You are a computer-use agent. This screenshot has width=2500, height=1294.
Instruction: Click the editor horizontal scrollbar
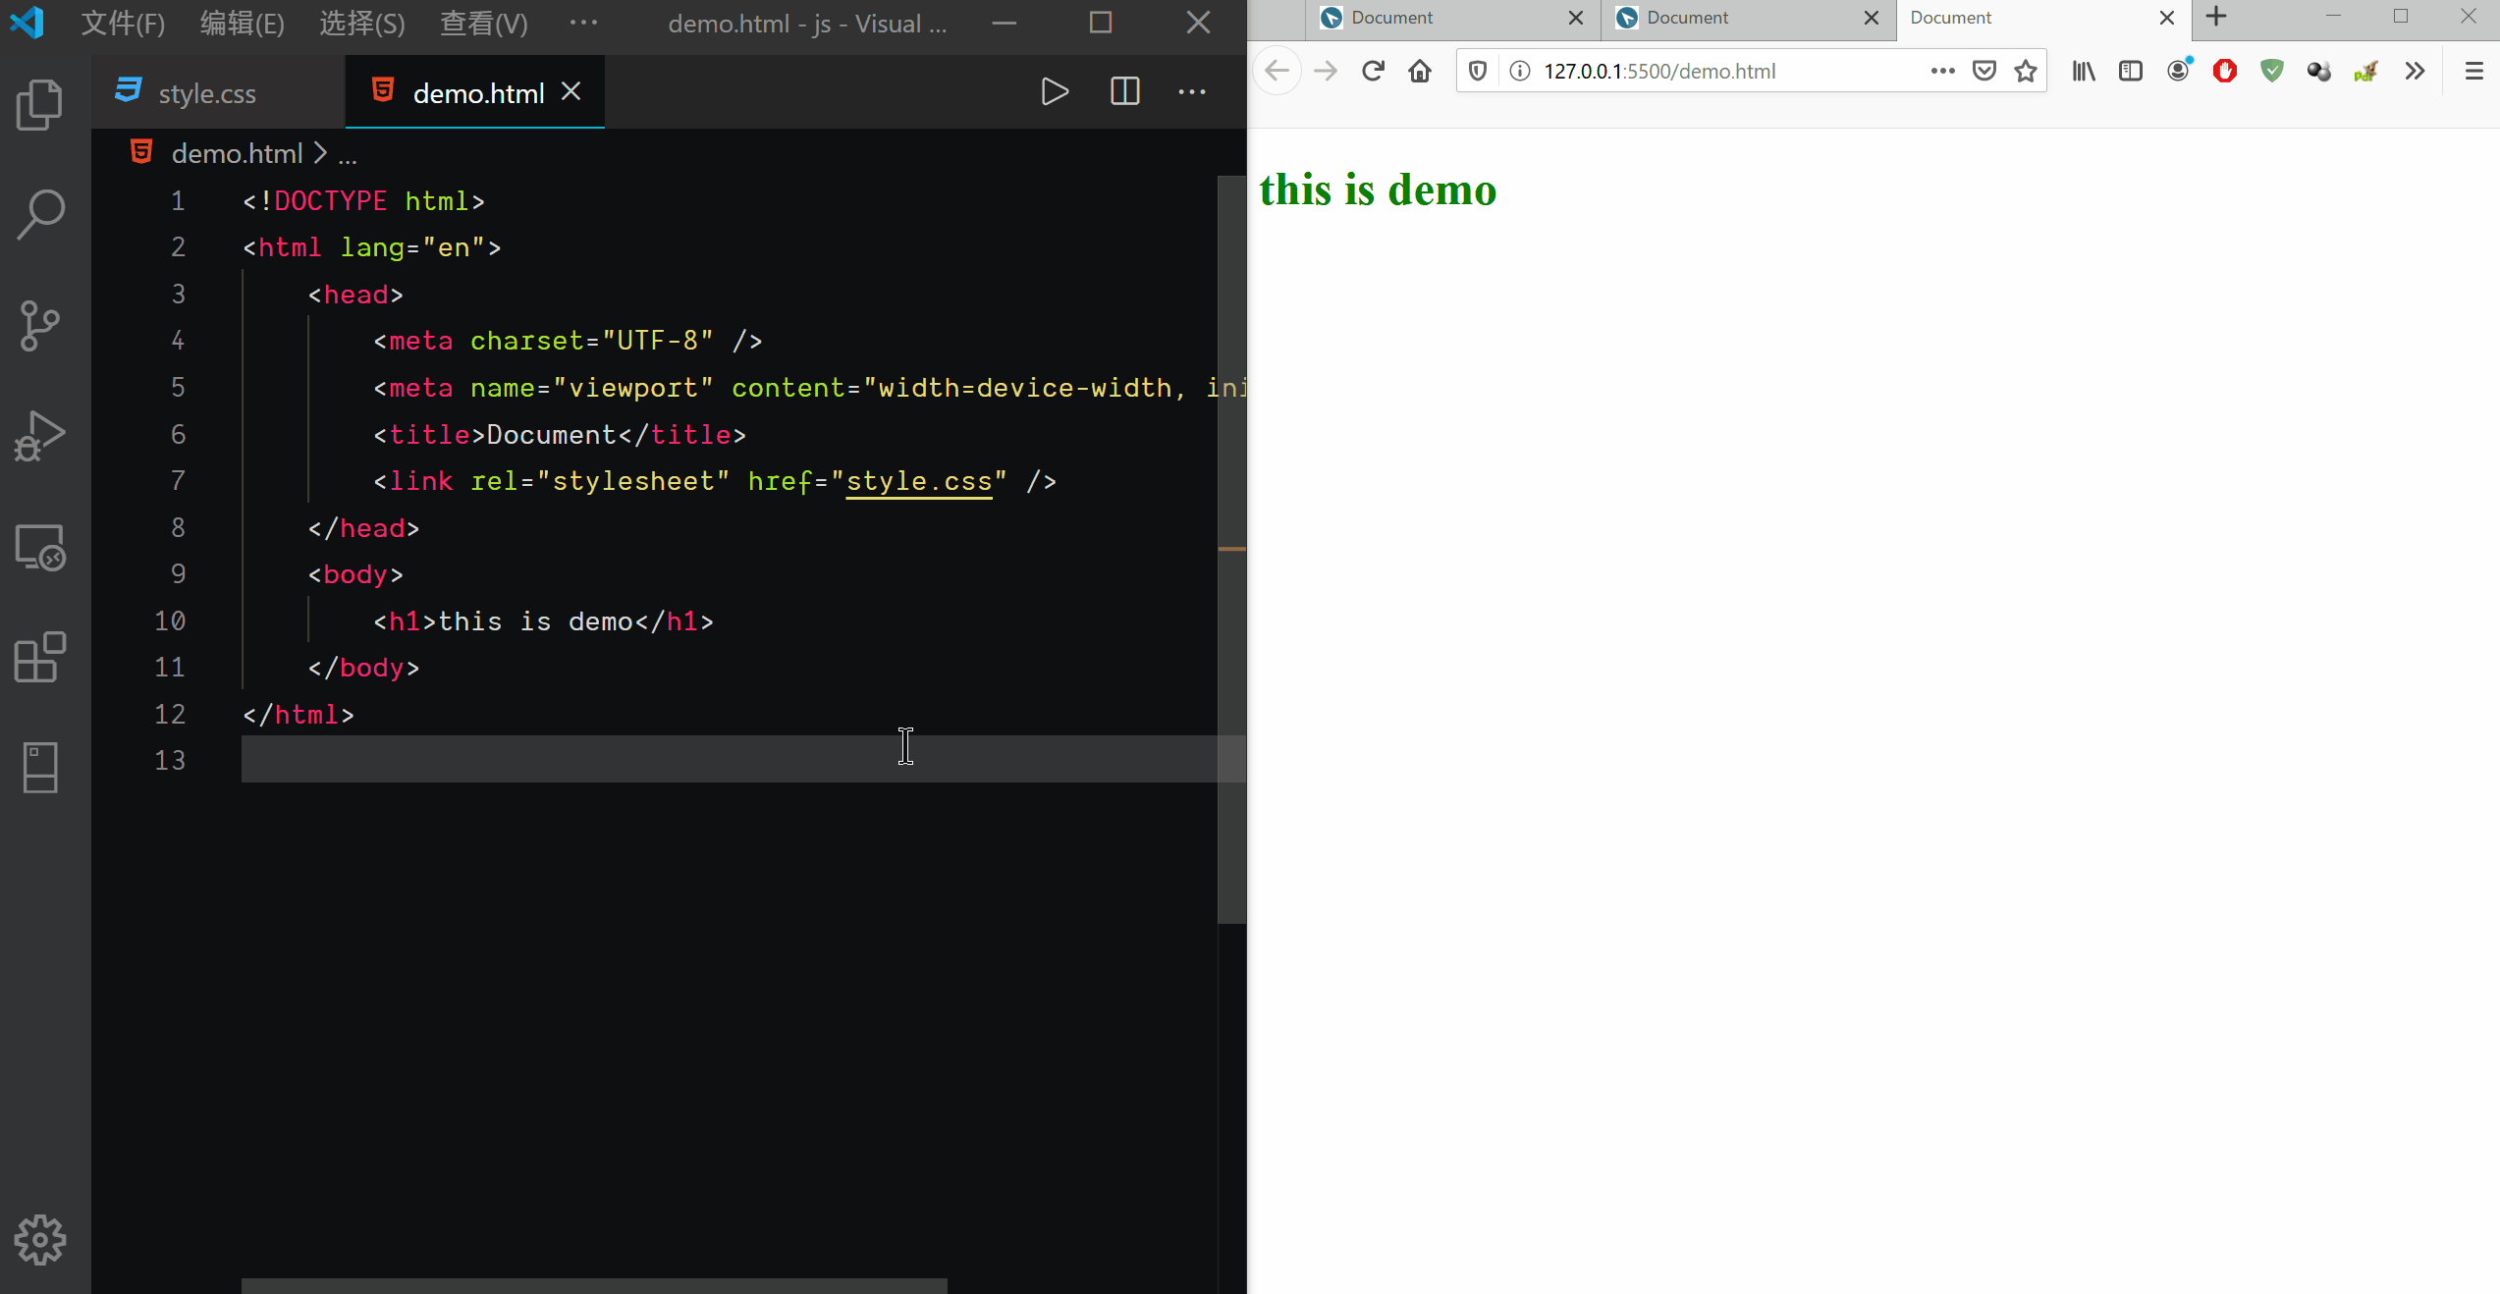pos(594,1285)
